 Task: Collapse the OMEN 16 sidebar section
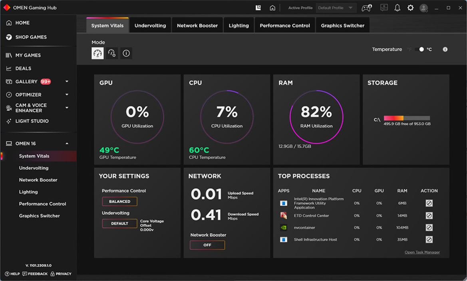click(67, 143)
